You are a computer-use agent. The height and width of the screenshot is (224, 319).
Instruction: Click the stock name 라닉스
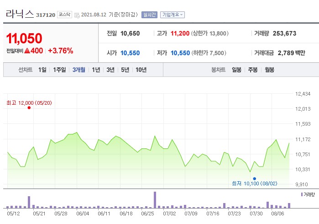[x=20, y=14]
